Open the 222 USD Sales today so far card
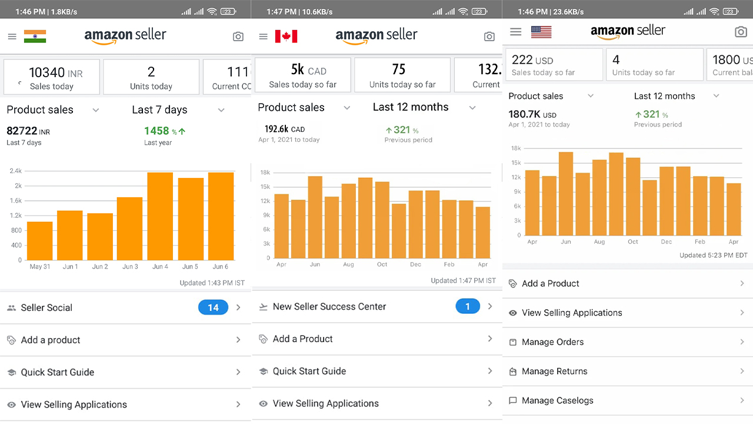This screenshot has width=753, height=424. [554, 64]
